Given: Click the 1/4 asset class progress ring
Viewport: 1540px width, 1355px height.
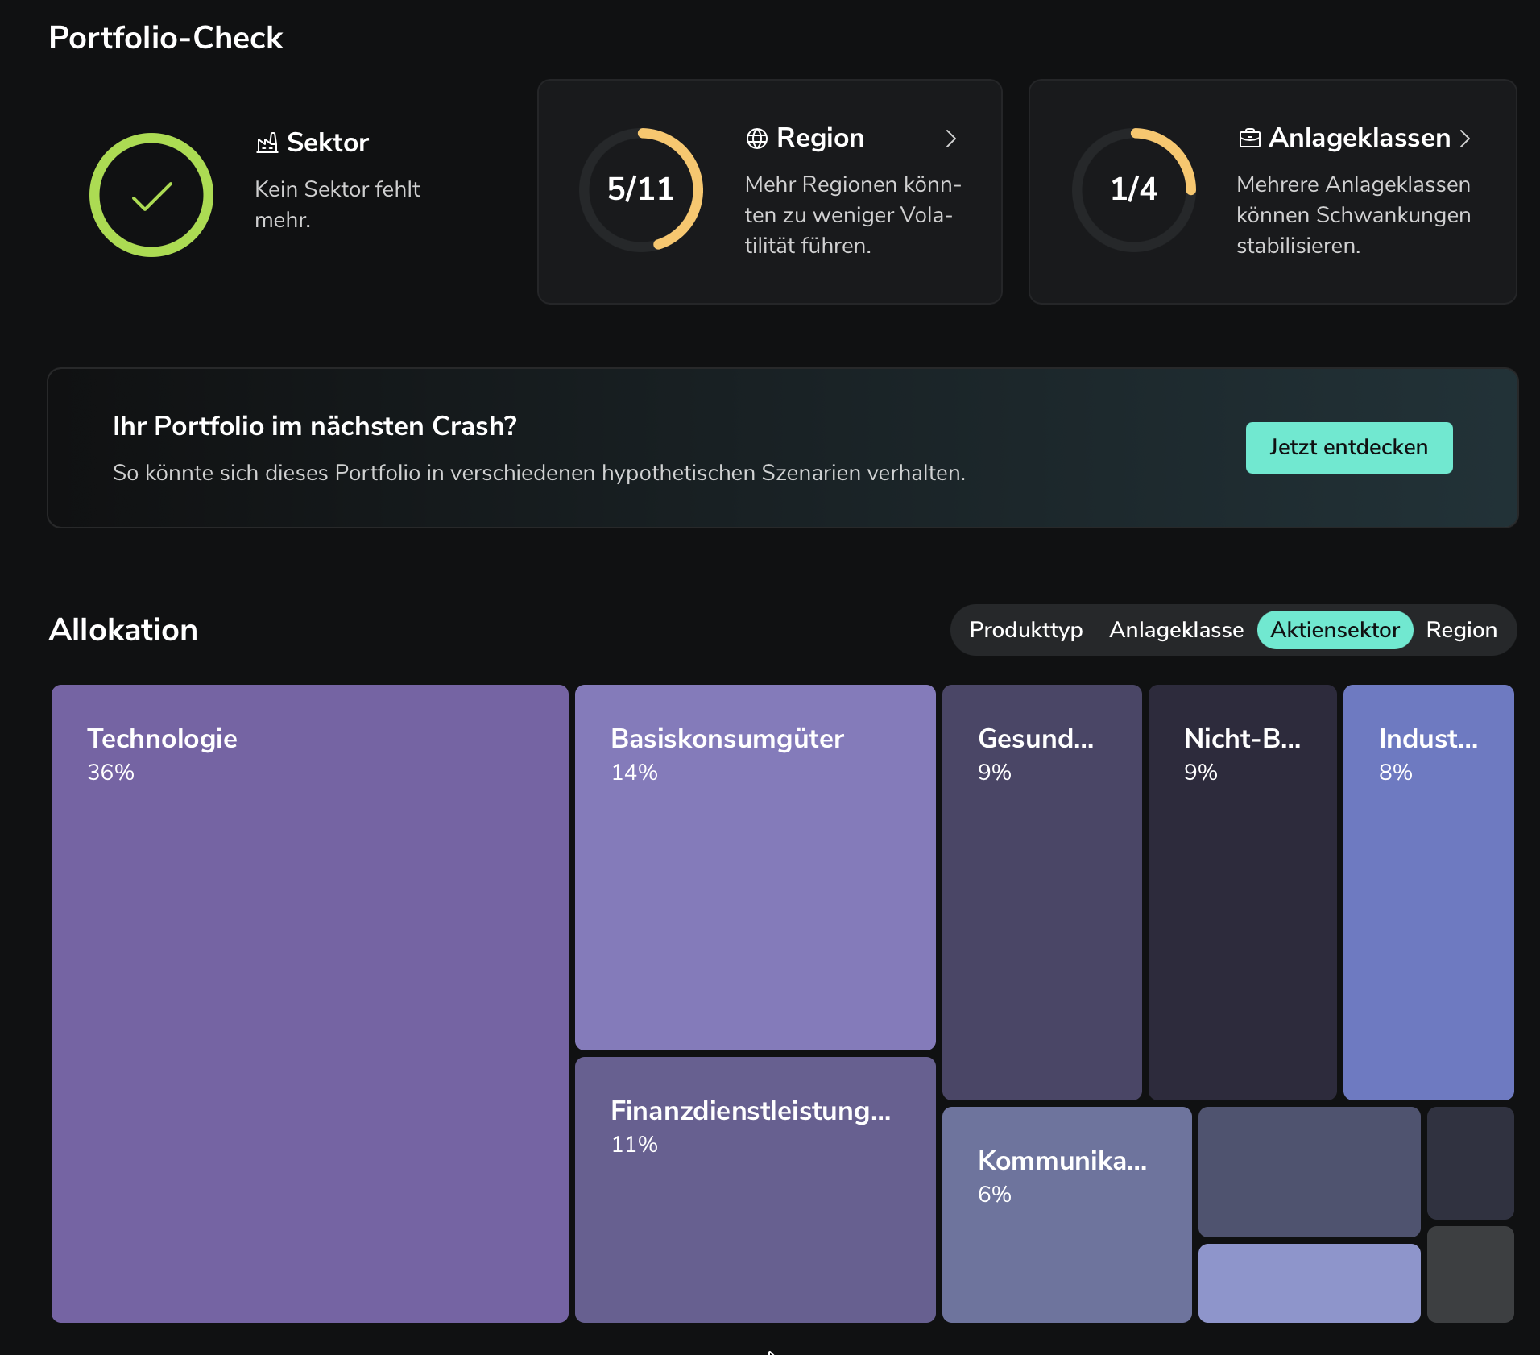Looking at the screenshot, I should coord(1134,190).
